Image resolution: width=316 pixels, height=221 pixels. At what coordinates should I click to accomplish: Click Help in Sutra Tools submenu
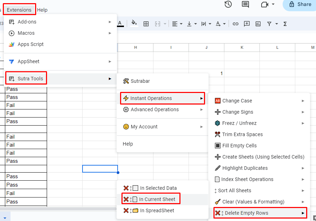pos(163,144)
